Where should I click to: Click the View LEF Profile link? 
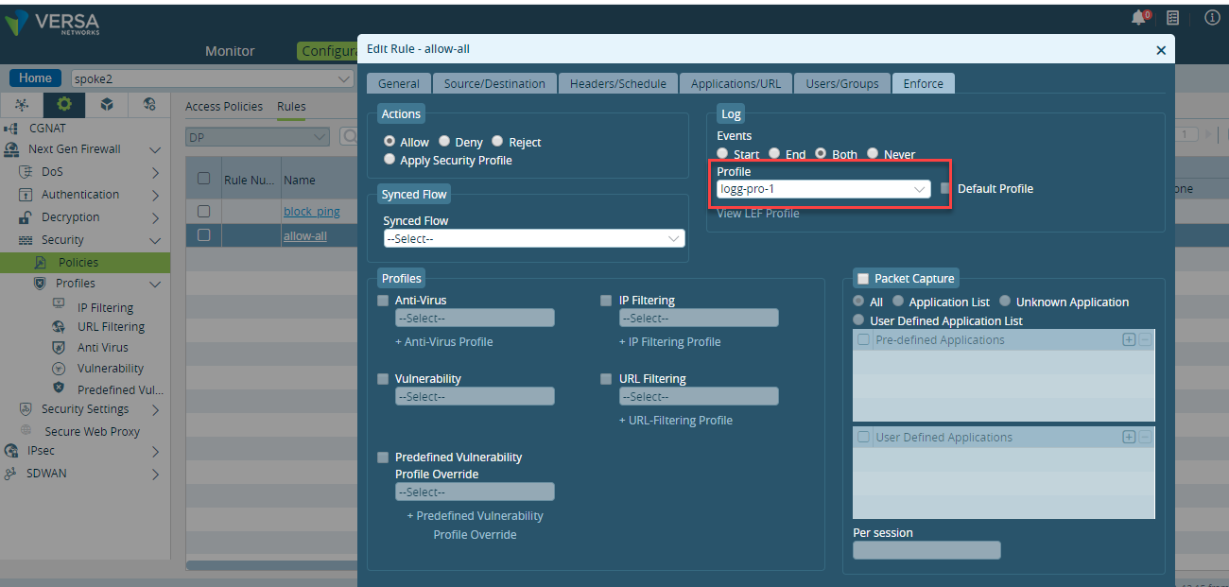point(758,214)
